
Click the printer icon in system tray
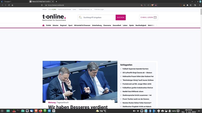162,111
